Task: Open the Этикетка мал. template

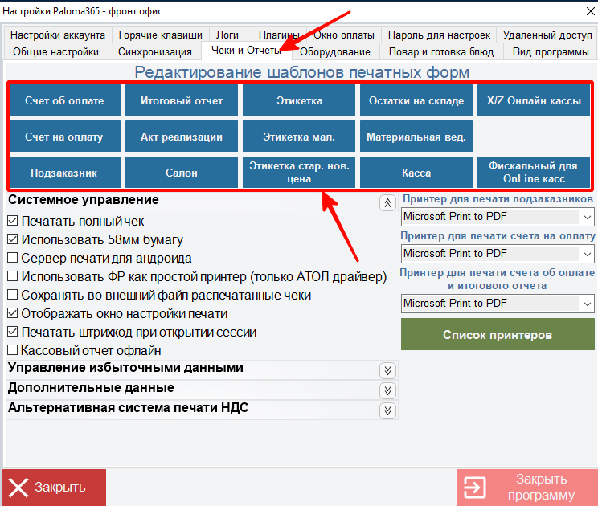Action: 299,137
